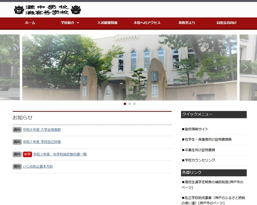Screen dimensions: 257x205
Task: Advance slideshow with the next arrow
Action: (245, 67)
